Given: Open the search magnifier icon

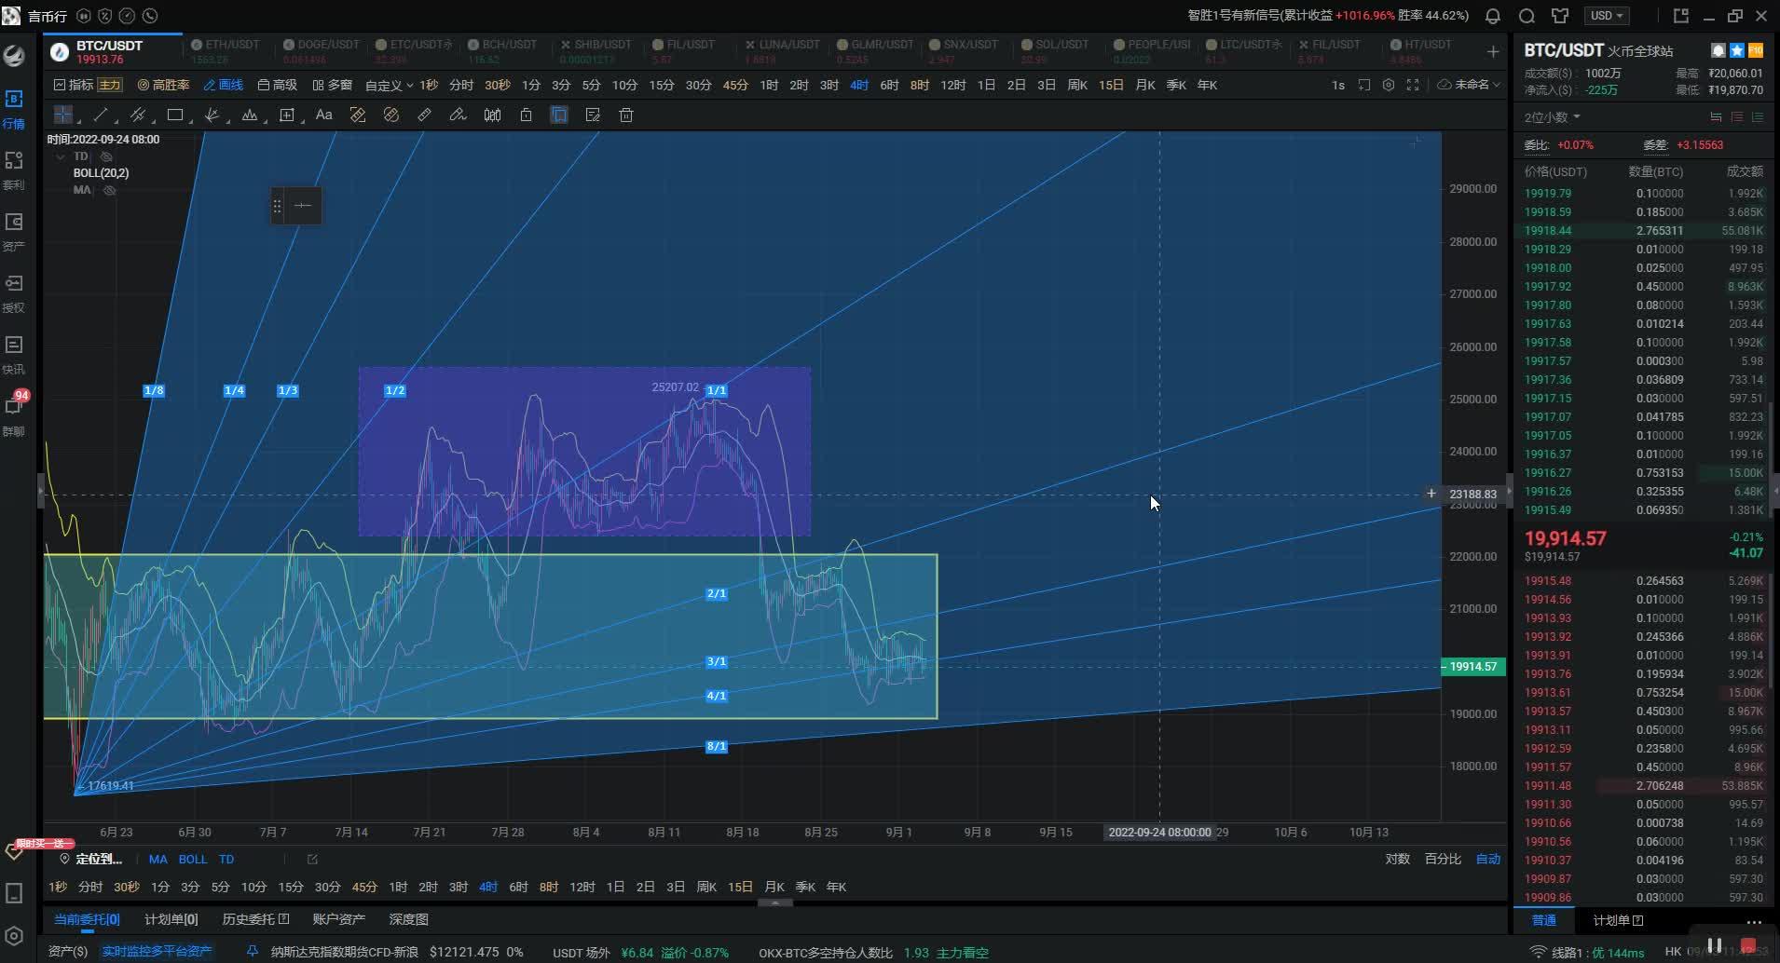Looking at the screenshot, I should (x=1527, y=16).
